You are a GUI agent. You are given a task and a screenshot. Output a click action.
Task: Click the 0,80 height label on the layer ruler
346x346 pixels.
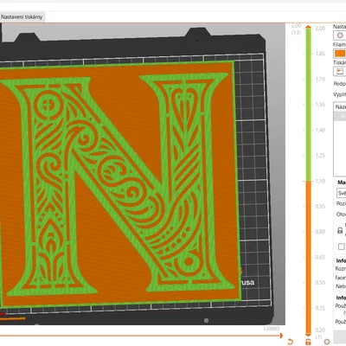(x=320, y=232)
